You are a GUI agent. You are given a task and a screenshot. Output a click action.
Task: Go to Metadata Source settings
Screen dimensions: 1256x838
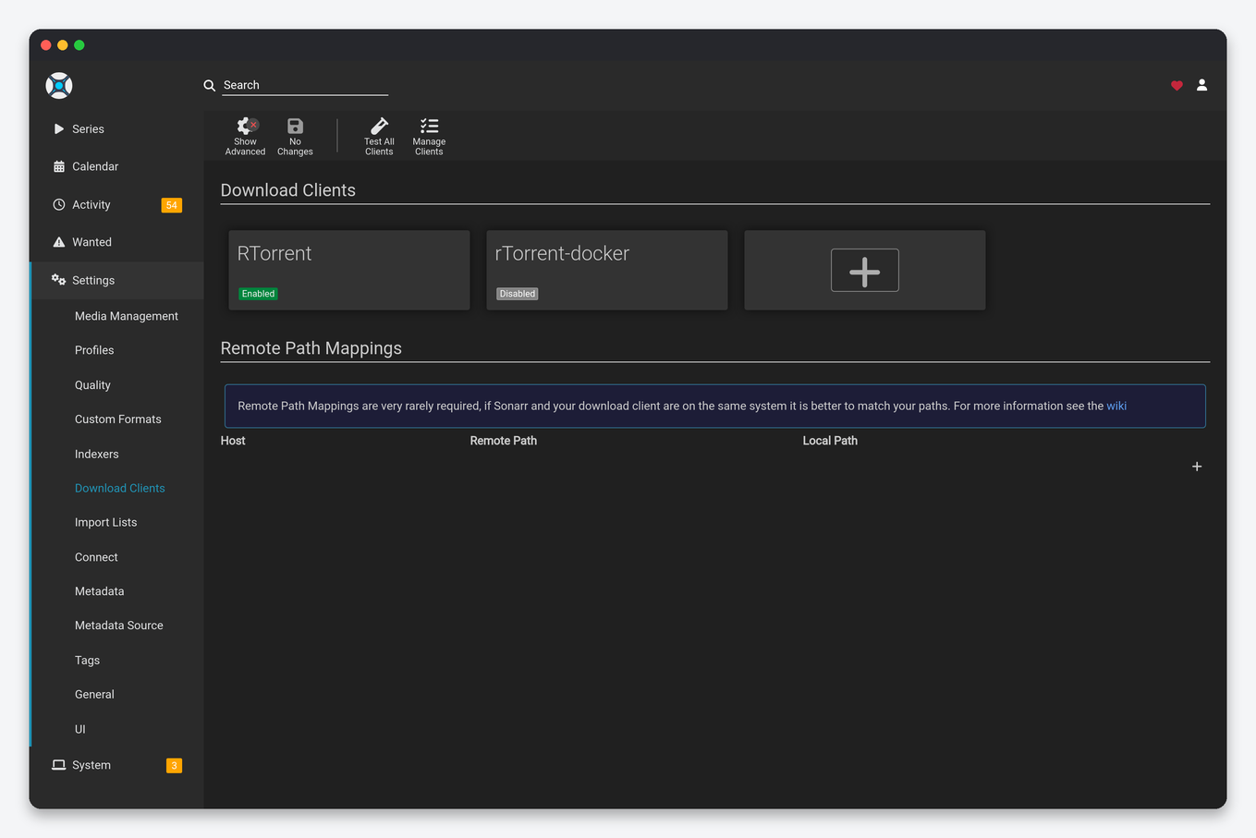pos(119,625)
